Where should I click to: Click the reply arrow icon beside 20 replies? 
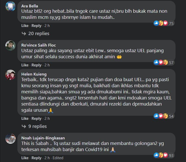tap(24, 34)
